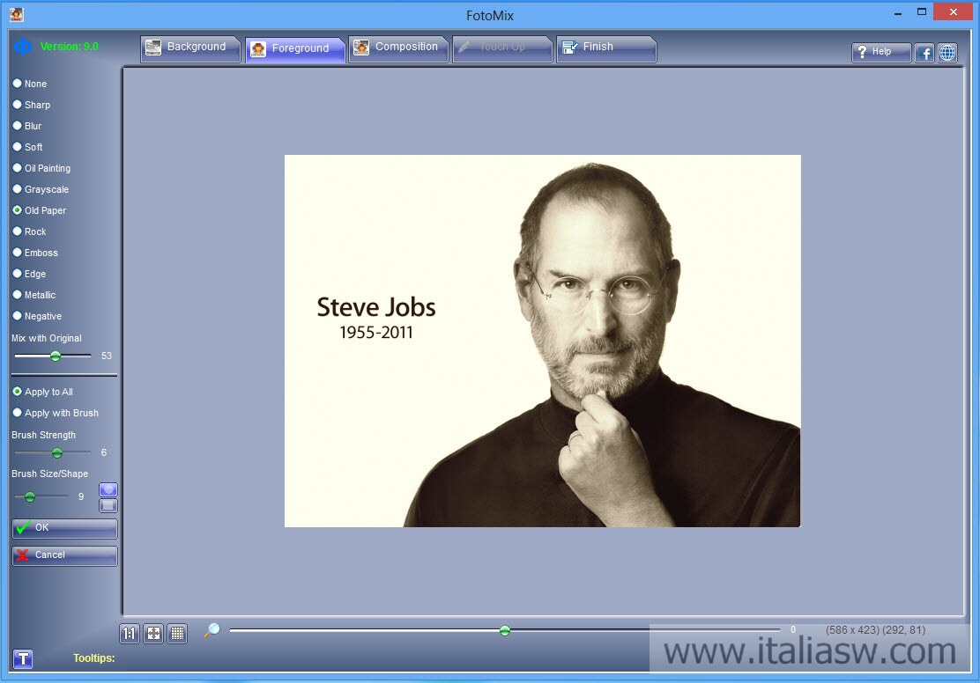The width and height of the screenshot is (980, 683).
Task: Open the Facebook page icon
Action: (924, 53)
